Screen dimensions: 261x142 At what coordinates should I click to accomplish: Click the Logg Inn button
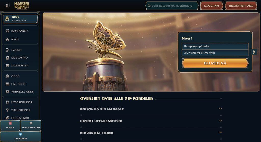pos(212,6)
